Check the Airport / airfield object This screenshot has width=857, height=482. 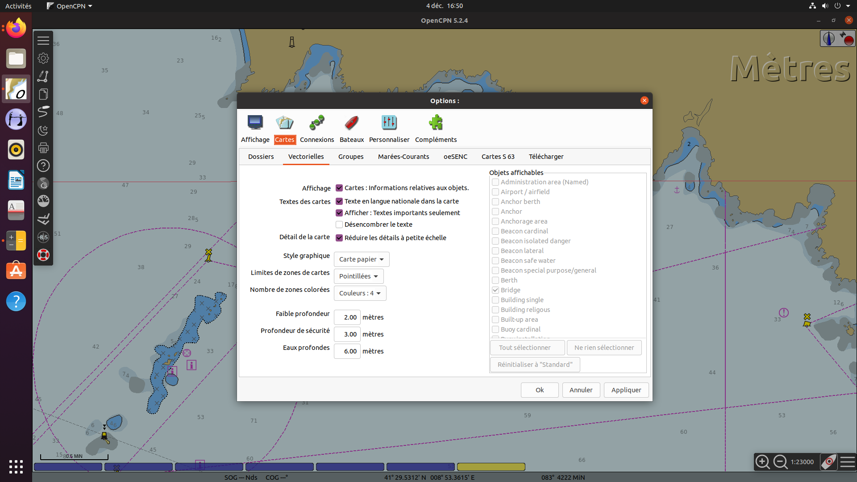[x=495, y=192]
